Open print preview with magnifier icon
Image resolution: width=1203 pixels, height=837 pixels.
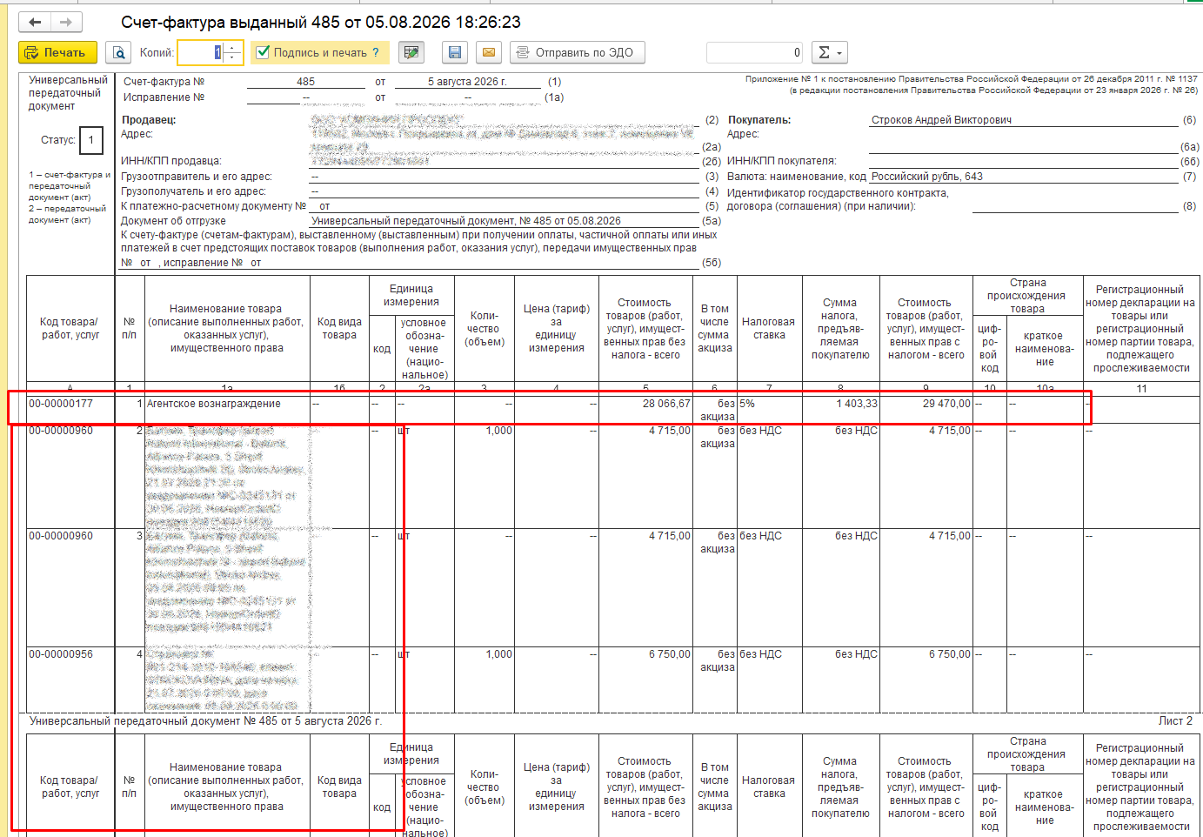[118, 53]
